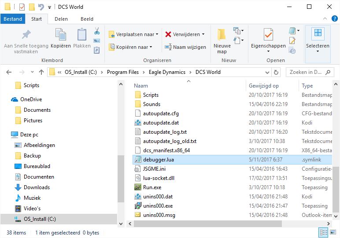This screenshot has height=238, width=340.
Task: Switch to large thumbnails view icon in status bar
Action: [333, 233]
